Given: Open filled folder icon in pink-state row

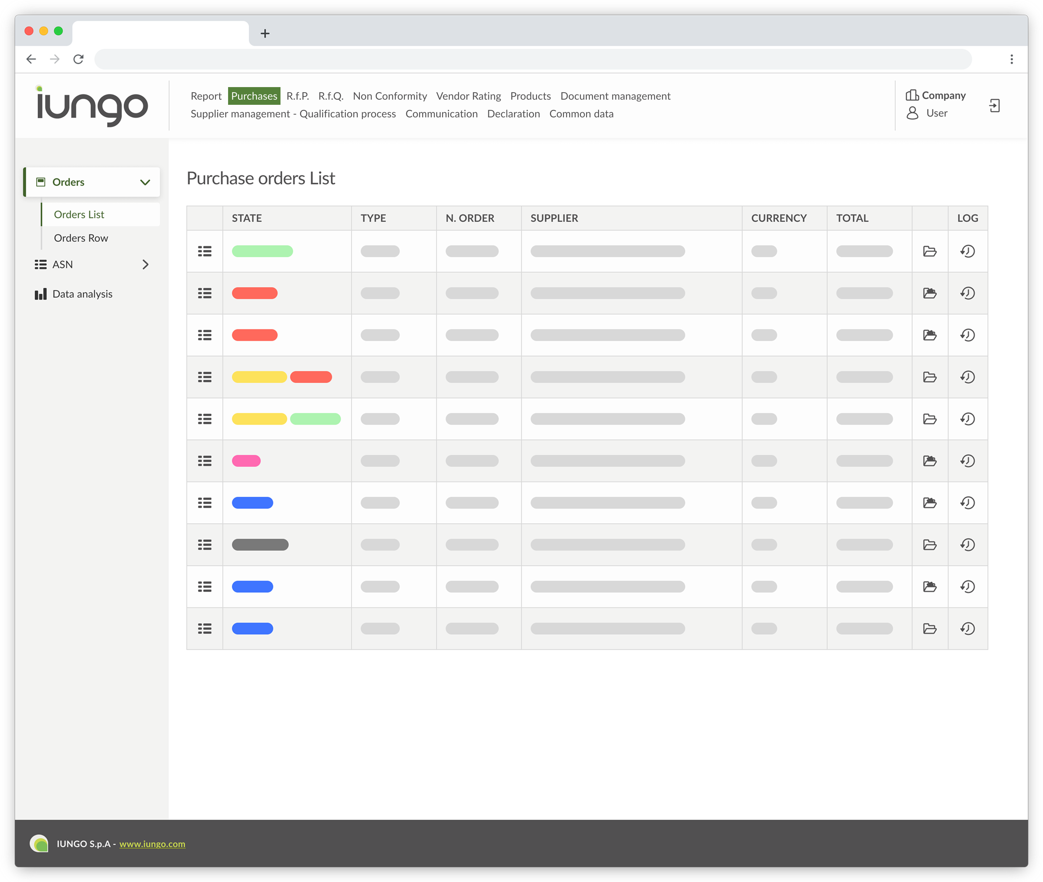Looking at the screenshot, I should (x=929, y=461).
